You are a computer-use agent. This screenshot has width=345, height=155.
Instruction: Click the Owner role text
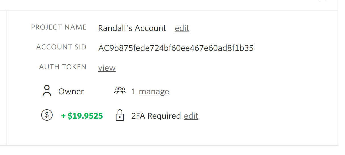coord(71,91)
